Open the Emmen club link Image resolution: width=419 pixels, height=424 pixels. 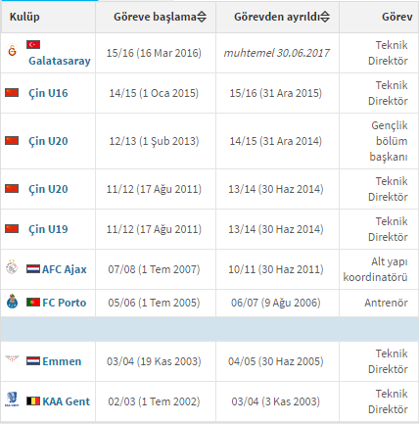pos(62,361)
